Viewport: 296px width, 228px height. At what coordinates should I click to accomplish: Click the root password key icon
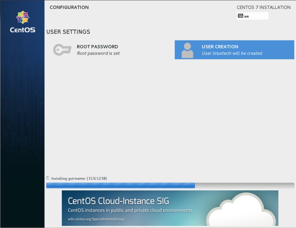point(62,50)
